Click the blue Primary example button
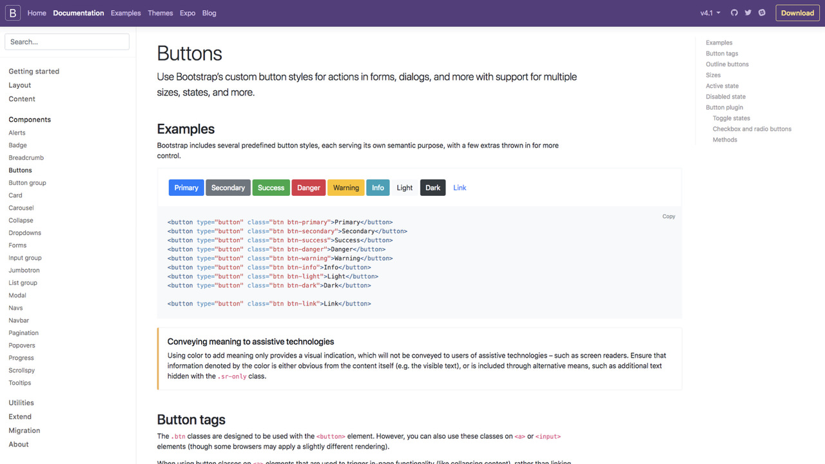The height and width of the screenshot is (464, 825). 186,188
